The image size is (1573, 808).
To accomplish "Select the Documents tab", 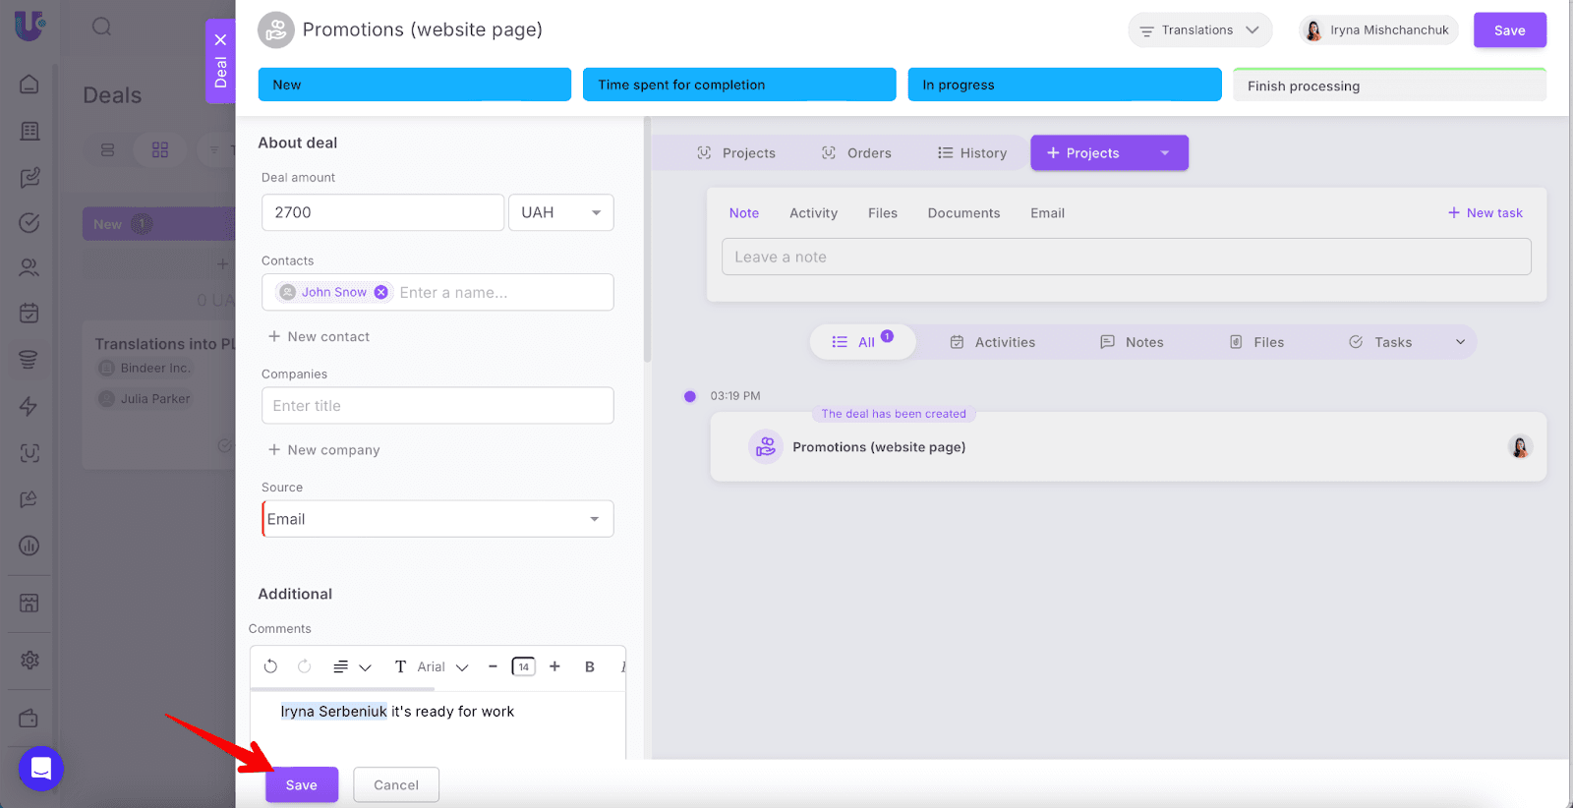I will click(x=963, y=213).
